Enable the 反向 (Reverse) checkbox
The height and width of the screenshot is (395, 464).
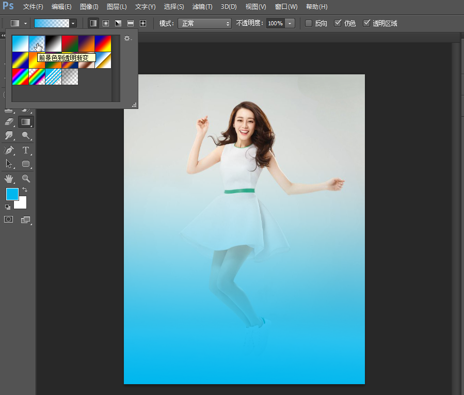[308, 23]
